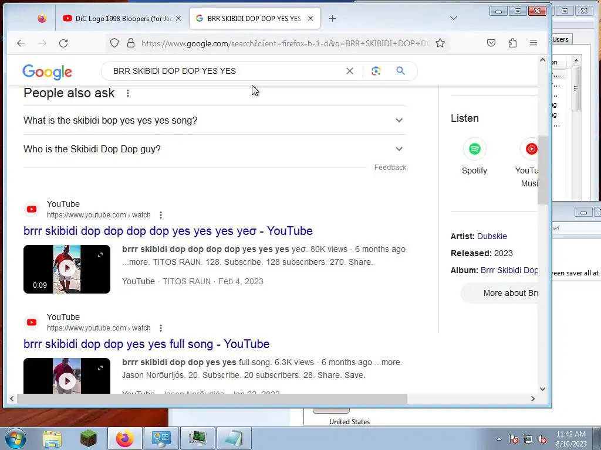601x450 pixels.
Task: Close the DiC Logo 1998 Bloopers tab
Action: (178, 18)
